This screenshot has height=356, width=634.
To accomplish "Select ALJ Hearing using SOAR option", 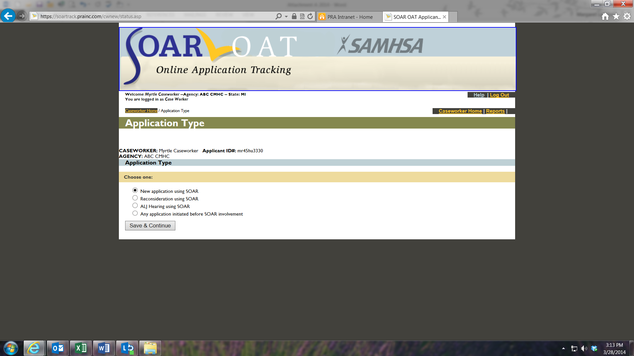I will click(135, 205).
